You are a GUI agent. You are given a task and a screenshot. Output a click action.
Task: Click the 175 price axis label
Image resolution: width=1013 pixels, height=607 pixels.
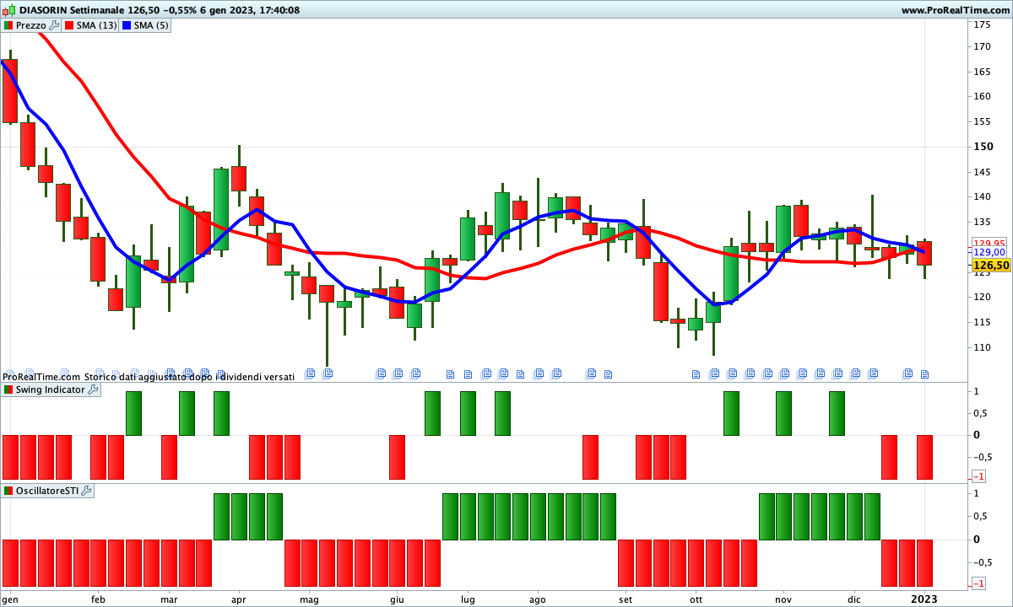click(983, 24)
